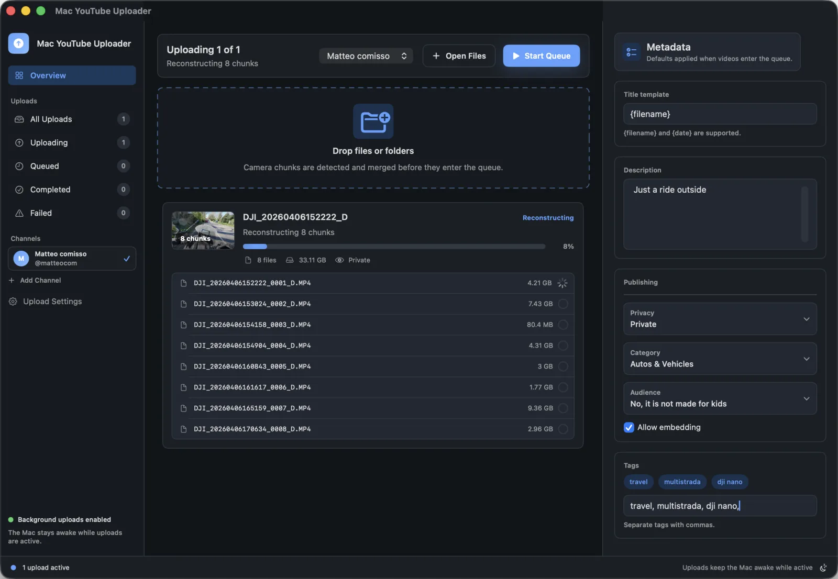Click the plus icon beside Add Channel

pyautogui.click(x=12, y=281)
